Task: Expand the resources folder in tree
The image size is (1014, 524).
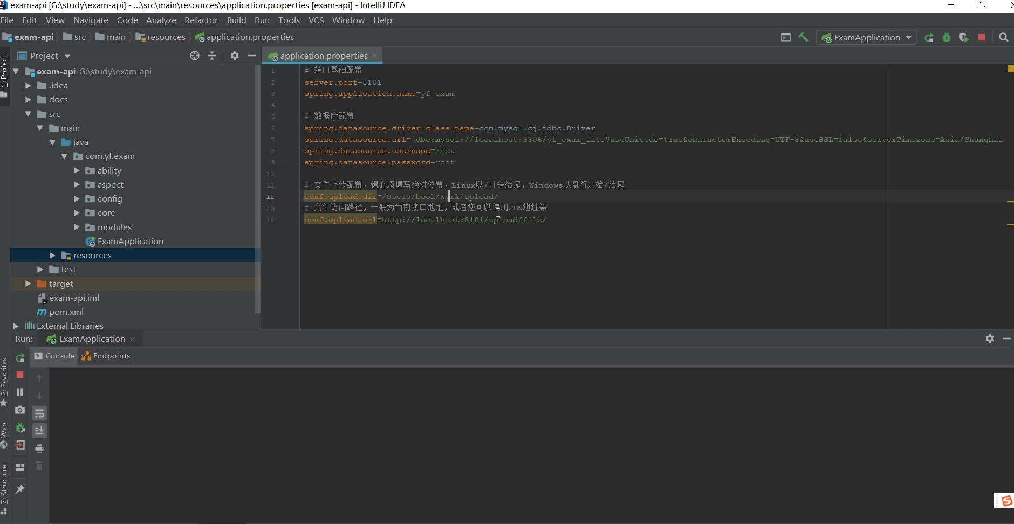Action: (52, 256)
